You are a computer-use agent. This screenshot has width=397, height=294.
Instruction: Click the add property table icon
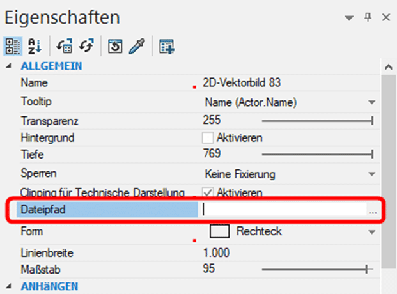(x=167, y=47)
